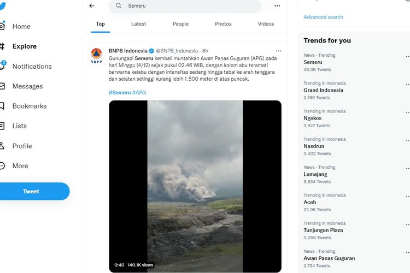Open the Lumajang trending topic
Image resolution: width=410 pixels, height=273 pixels.
click(x=315, y=174)
